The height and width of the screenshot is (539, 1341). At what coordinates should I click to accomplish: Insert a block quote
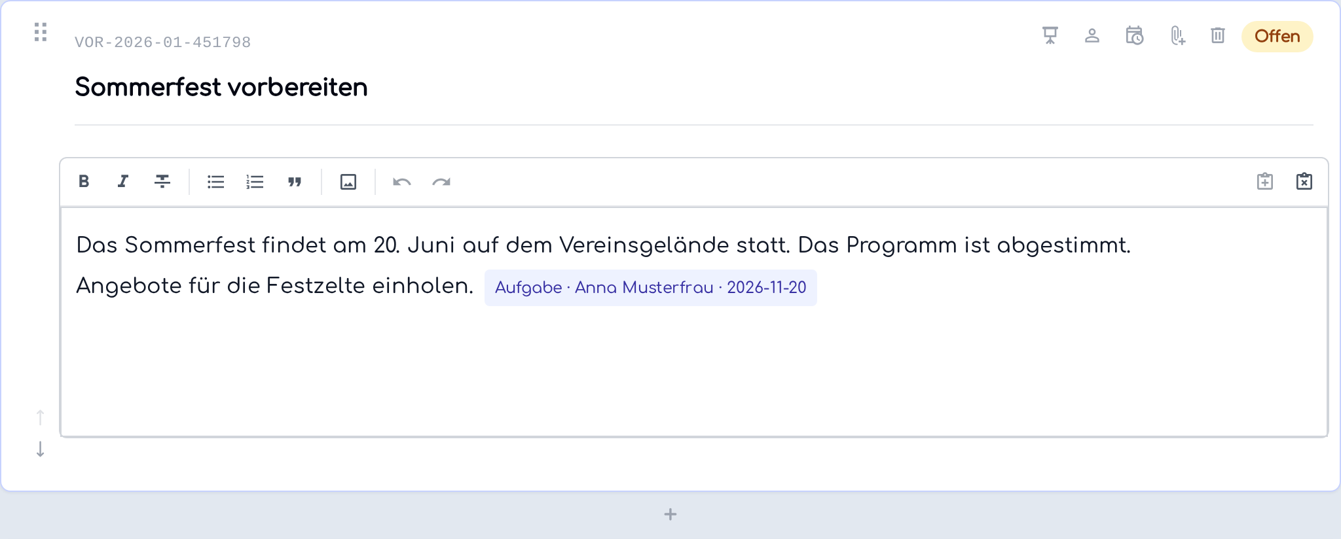[295, 182]
